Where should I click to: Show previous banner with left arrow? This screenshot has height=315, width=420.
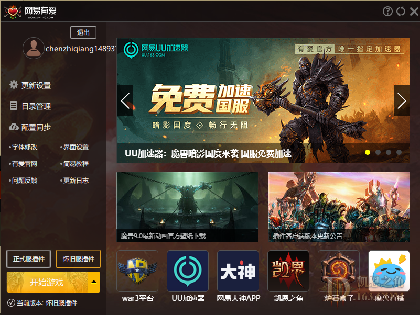(125, 100)
